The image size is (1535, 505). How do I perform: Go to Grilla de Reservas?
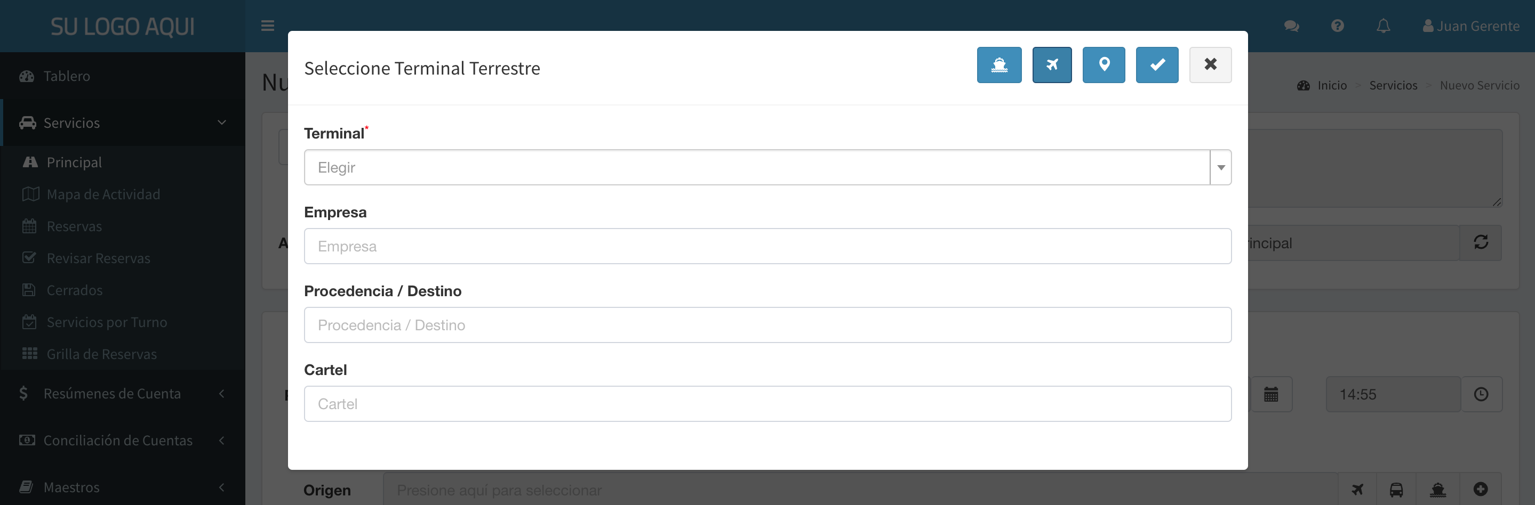tap(101, 354)
